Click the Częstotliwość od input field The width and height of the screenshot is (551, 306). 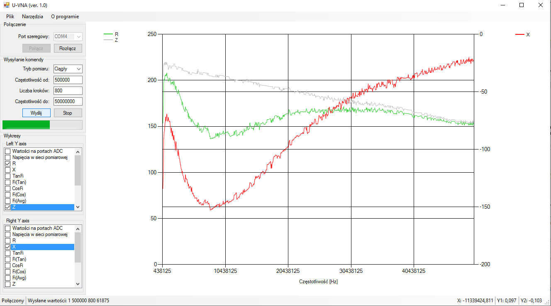coord(68,80)
